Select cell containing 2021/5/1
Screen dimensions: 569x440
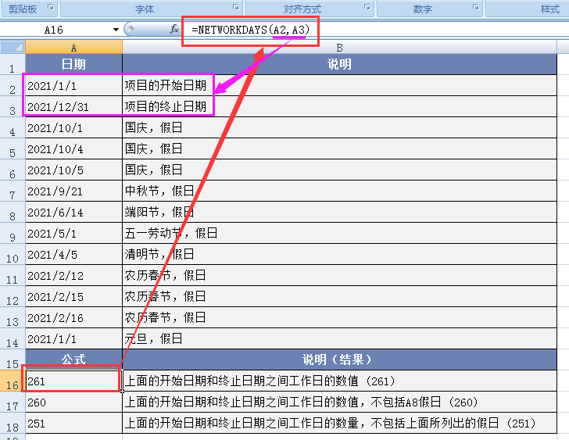73,233
